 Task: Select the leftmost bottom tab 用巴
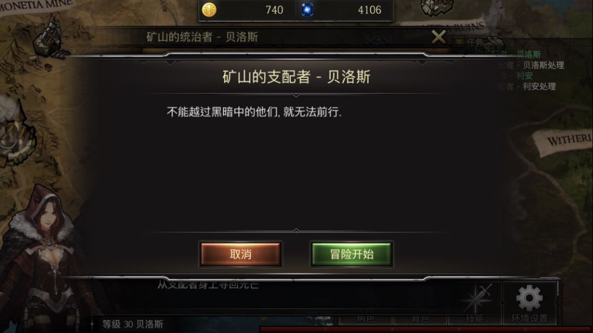coord(365,319)
